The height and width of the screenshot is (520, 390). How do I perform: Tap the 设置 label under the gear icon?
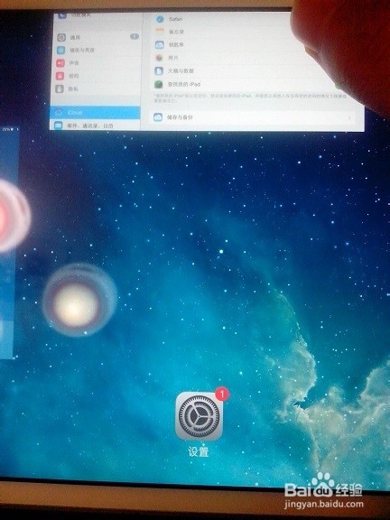point(199,452)
